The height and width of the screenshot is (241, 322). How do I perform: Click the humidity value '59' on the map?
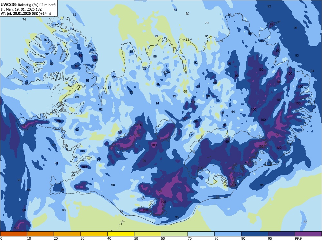[x=174, y=48]
